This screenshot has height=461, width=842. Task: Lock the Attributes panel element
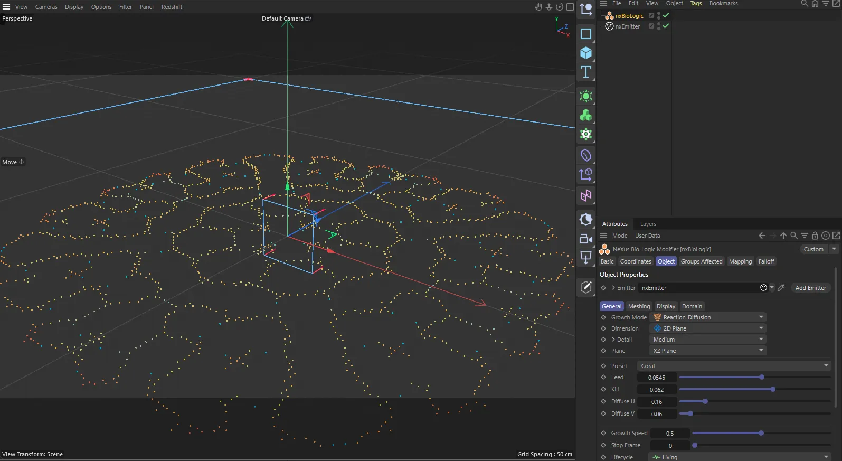pyautogui.click(x=815, y=236)
